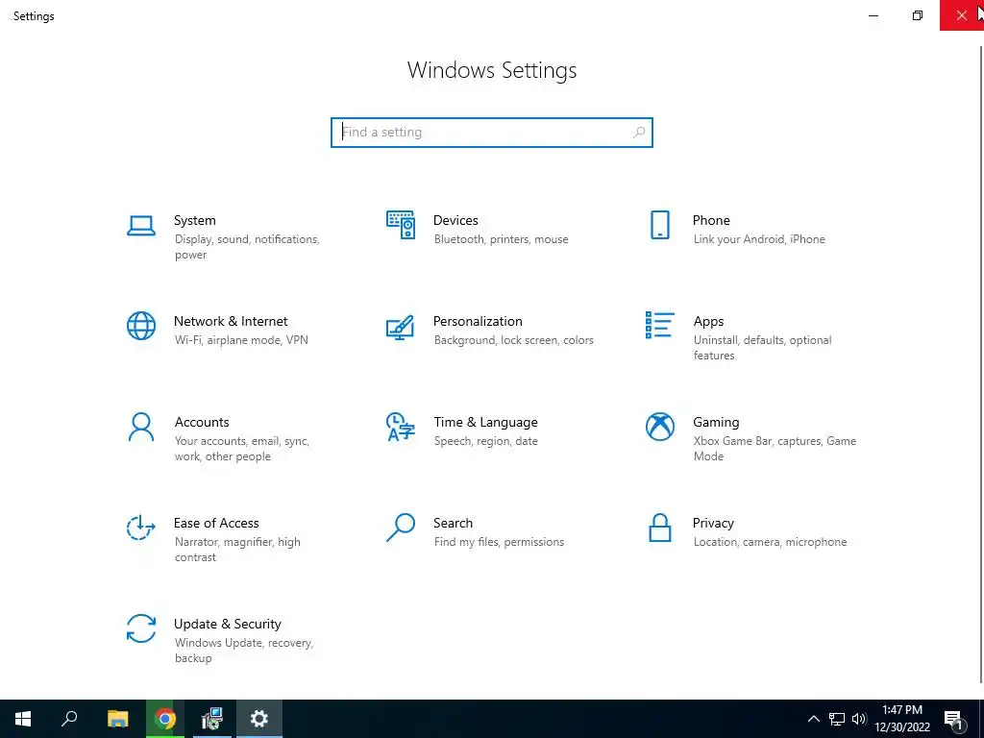The height and width of the screenshot is (738, 984).
Task: Open the Privacy padlock icon
Action: (659, 528)
